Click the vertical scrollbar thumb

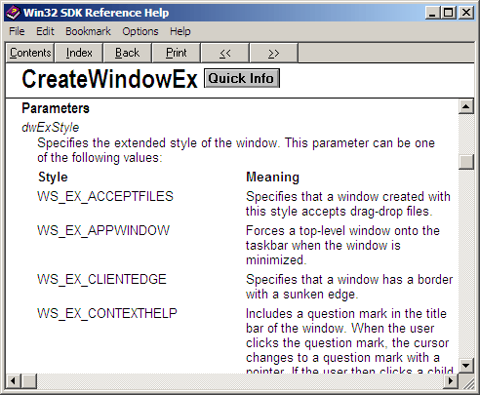tap(465, 162)
